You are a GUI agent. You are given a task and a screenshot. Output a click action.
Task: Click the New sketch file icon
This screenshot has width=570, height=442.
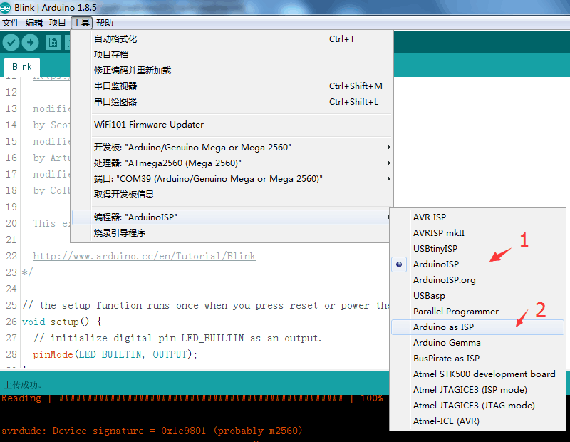pyautogui.click(x=53, y=43)
